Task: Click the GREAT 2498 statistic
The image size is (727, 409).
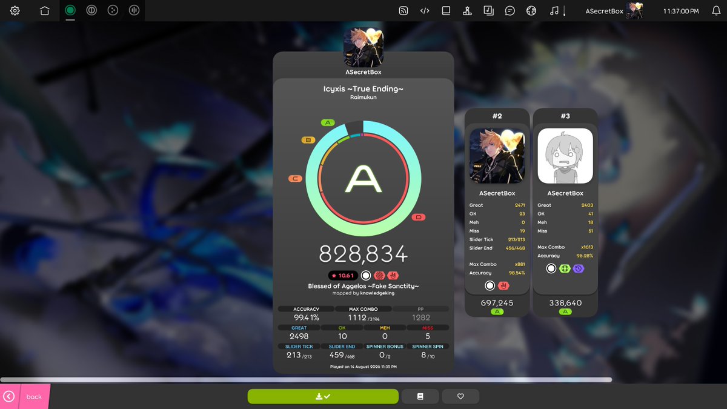Action: [299, 333]
